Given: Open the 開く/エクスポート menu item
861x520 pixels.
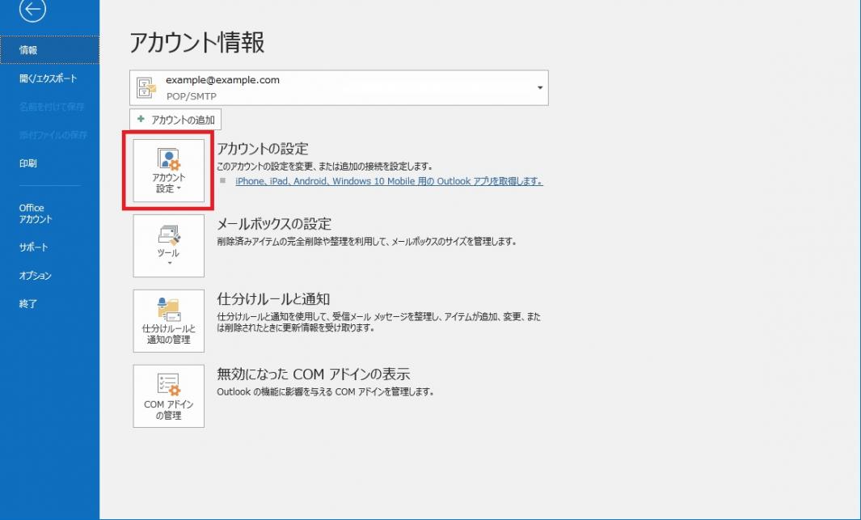Looking at the screenshot, I should tap(49, 78).
